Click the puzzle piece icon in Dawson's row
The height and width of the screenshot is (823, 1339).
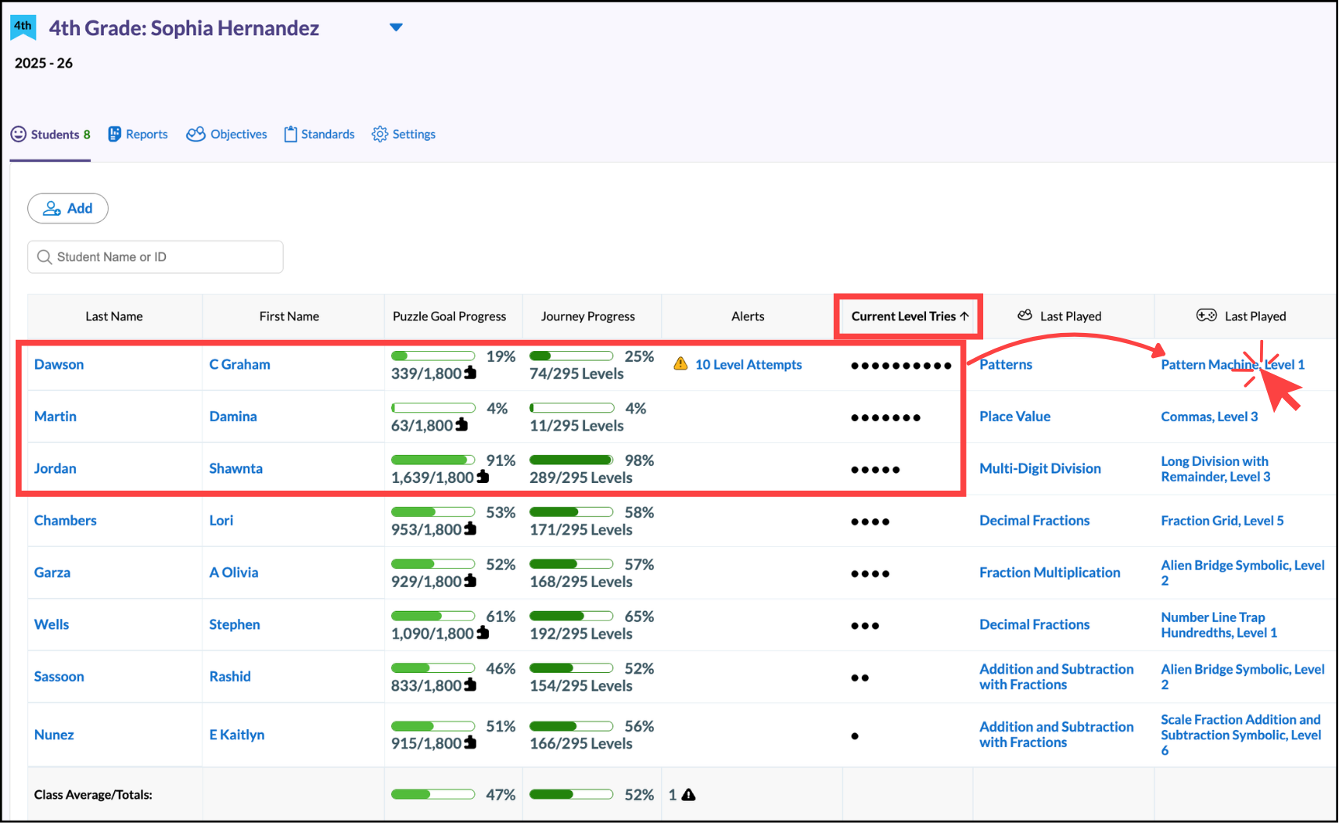click(470, 373)
